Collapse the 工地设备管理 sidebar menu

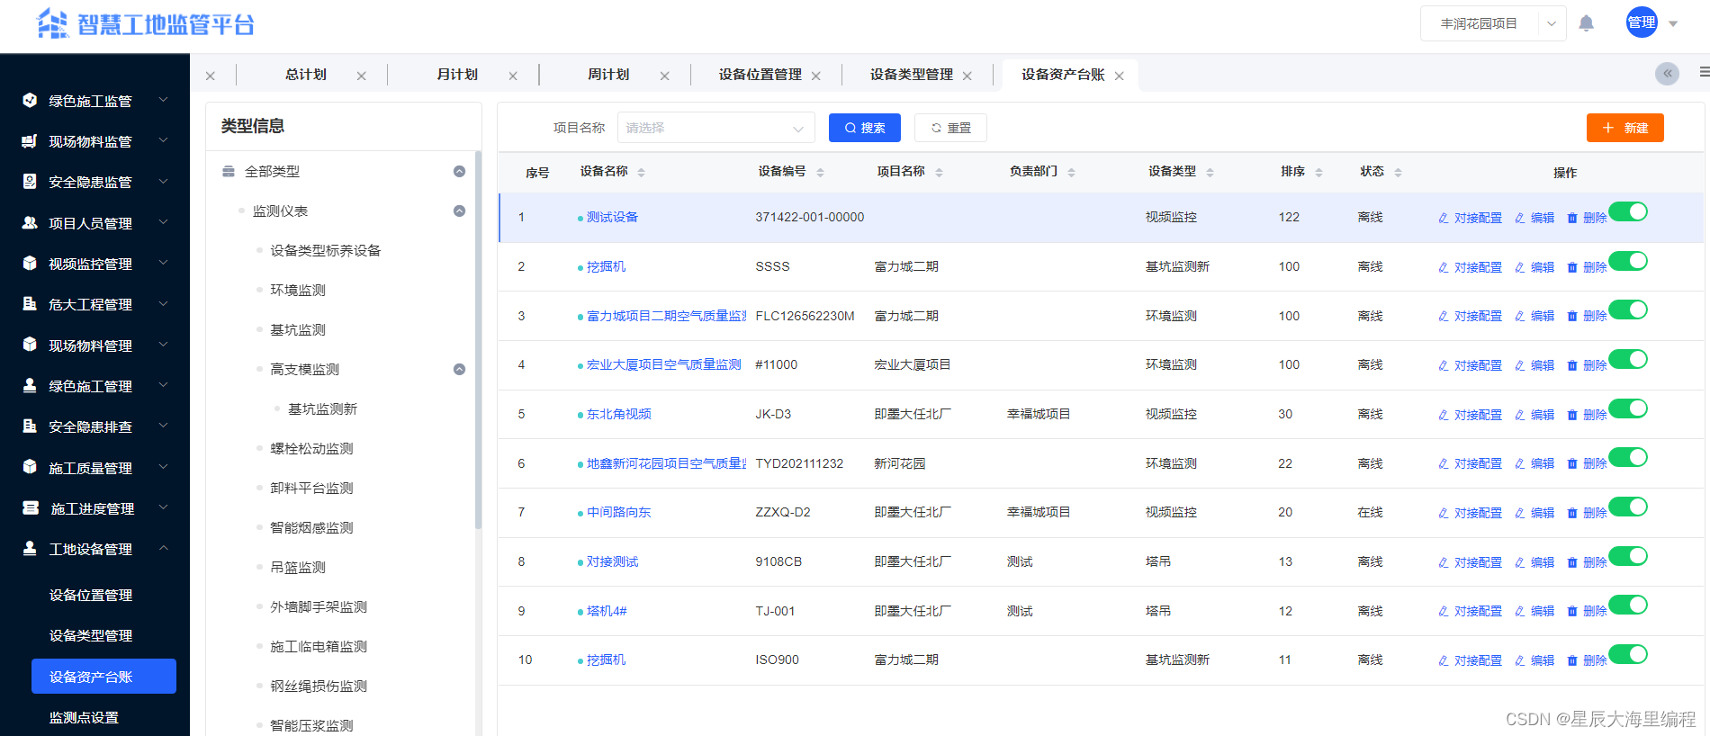coord(163,548)
